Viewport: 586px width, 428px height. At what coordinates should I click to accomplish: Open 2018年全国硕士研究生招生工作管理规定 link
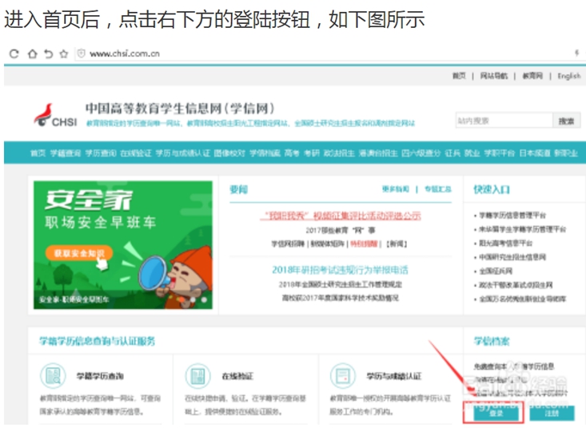340,284
